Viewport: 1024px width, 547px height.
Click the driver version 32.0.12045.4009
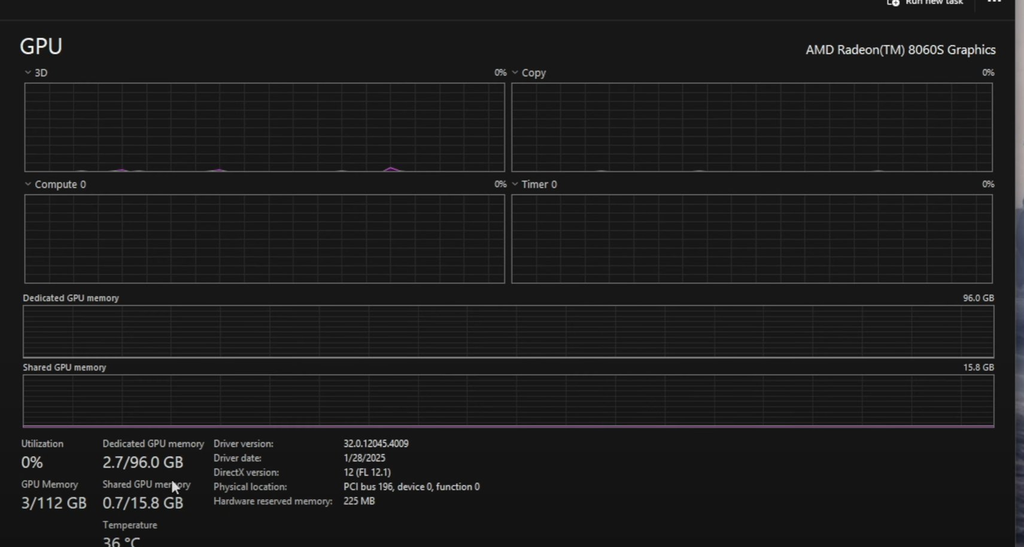pyautogui.click(x=376, y=444)
